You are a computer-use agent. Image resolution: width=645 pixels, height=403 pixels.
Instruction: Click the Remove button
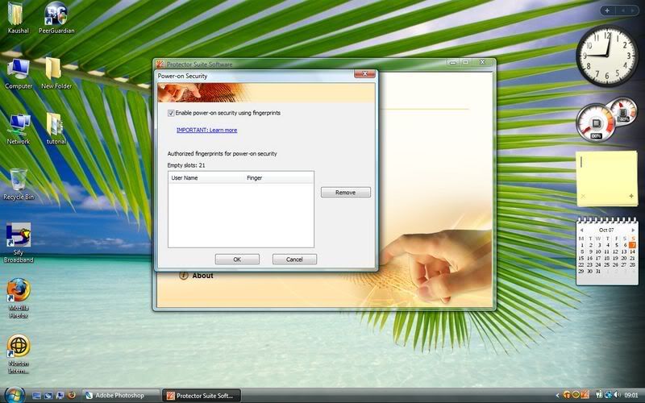coord(346,193)
